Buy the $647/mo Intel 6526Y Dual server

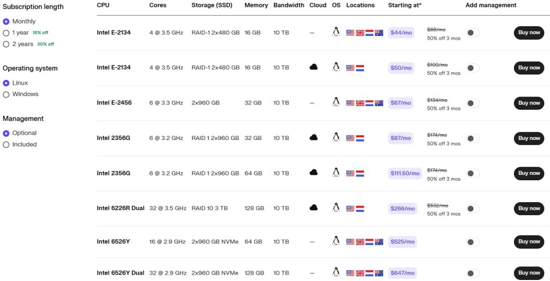click(x=529, y=273)
